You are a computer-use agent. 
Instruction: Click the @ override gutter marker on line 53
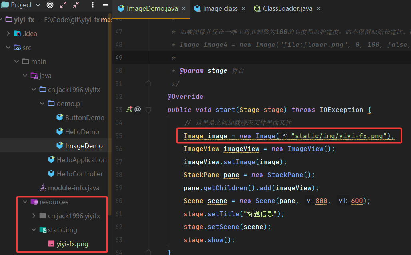[x=138, y=109]
